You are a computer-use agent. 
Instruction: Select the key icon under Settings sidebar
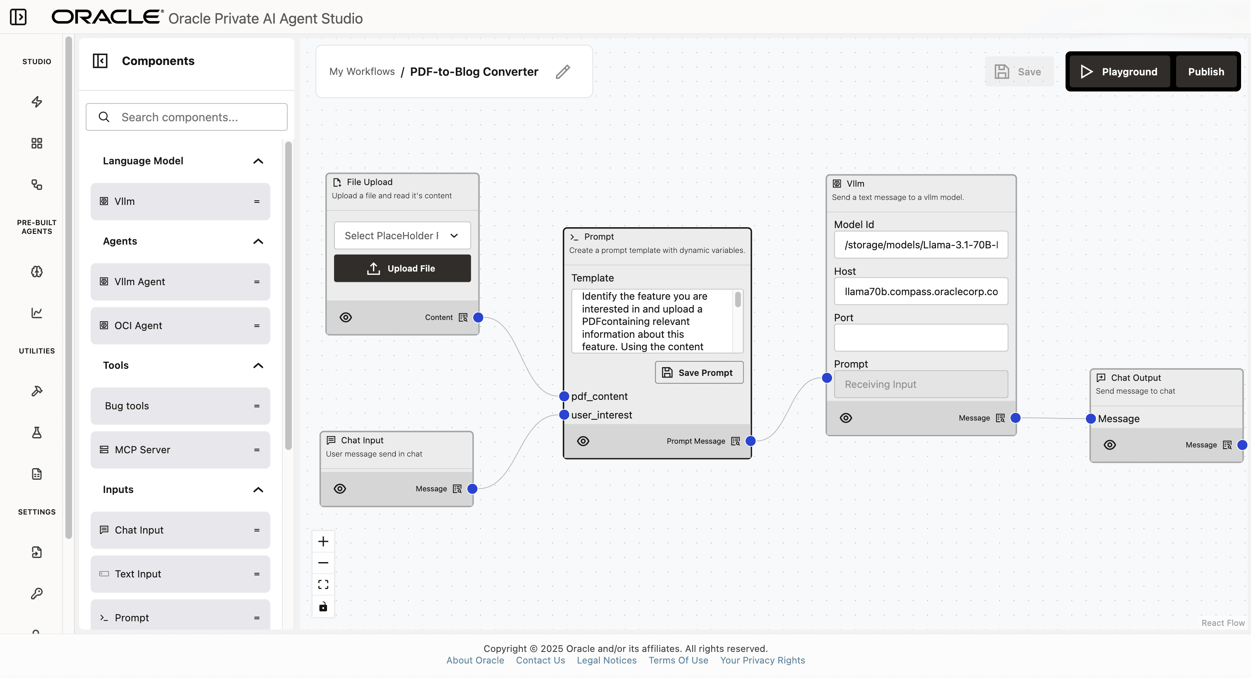(37, 593)
